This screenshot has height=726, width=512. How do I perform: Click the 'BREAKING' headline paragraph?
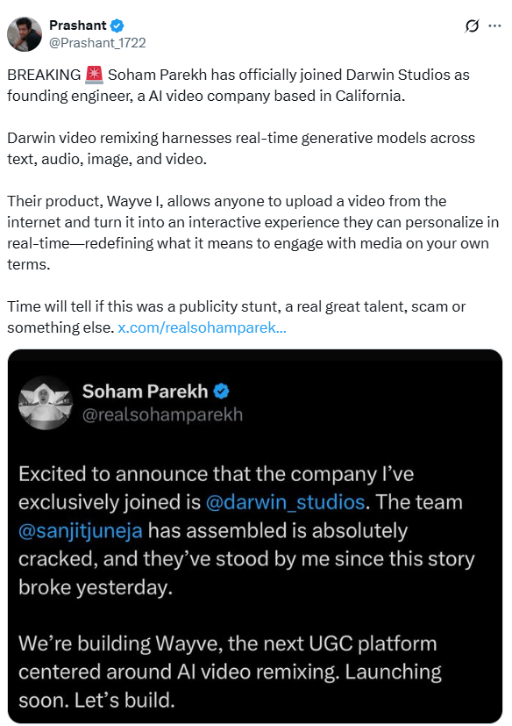coord(238,85)
